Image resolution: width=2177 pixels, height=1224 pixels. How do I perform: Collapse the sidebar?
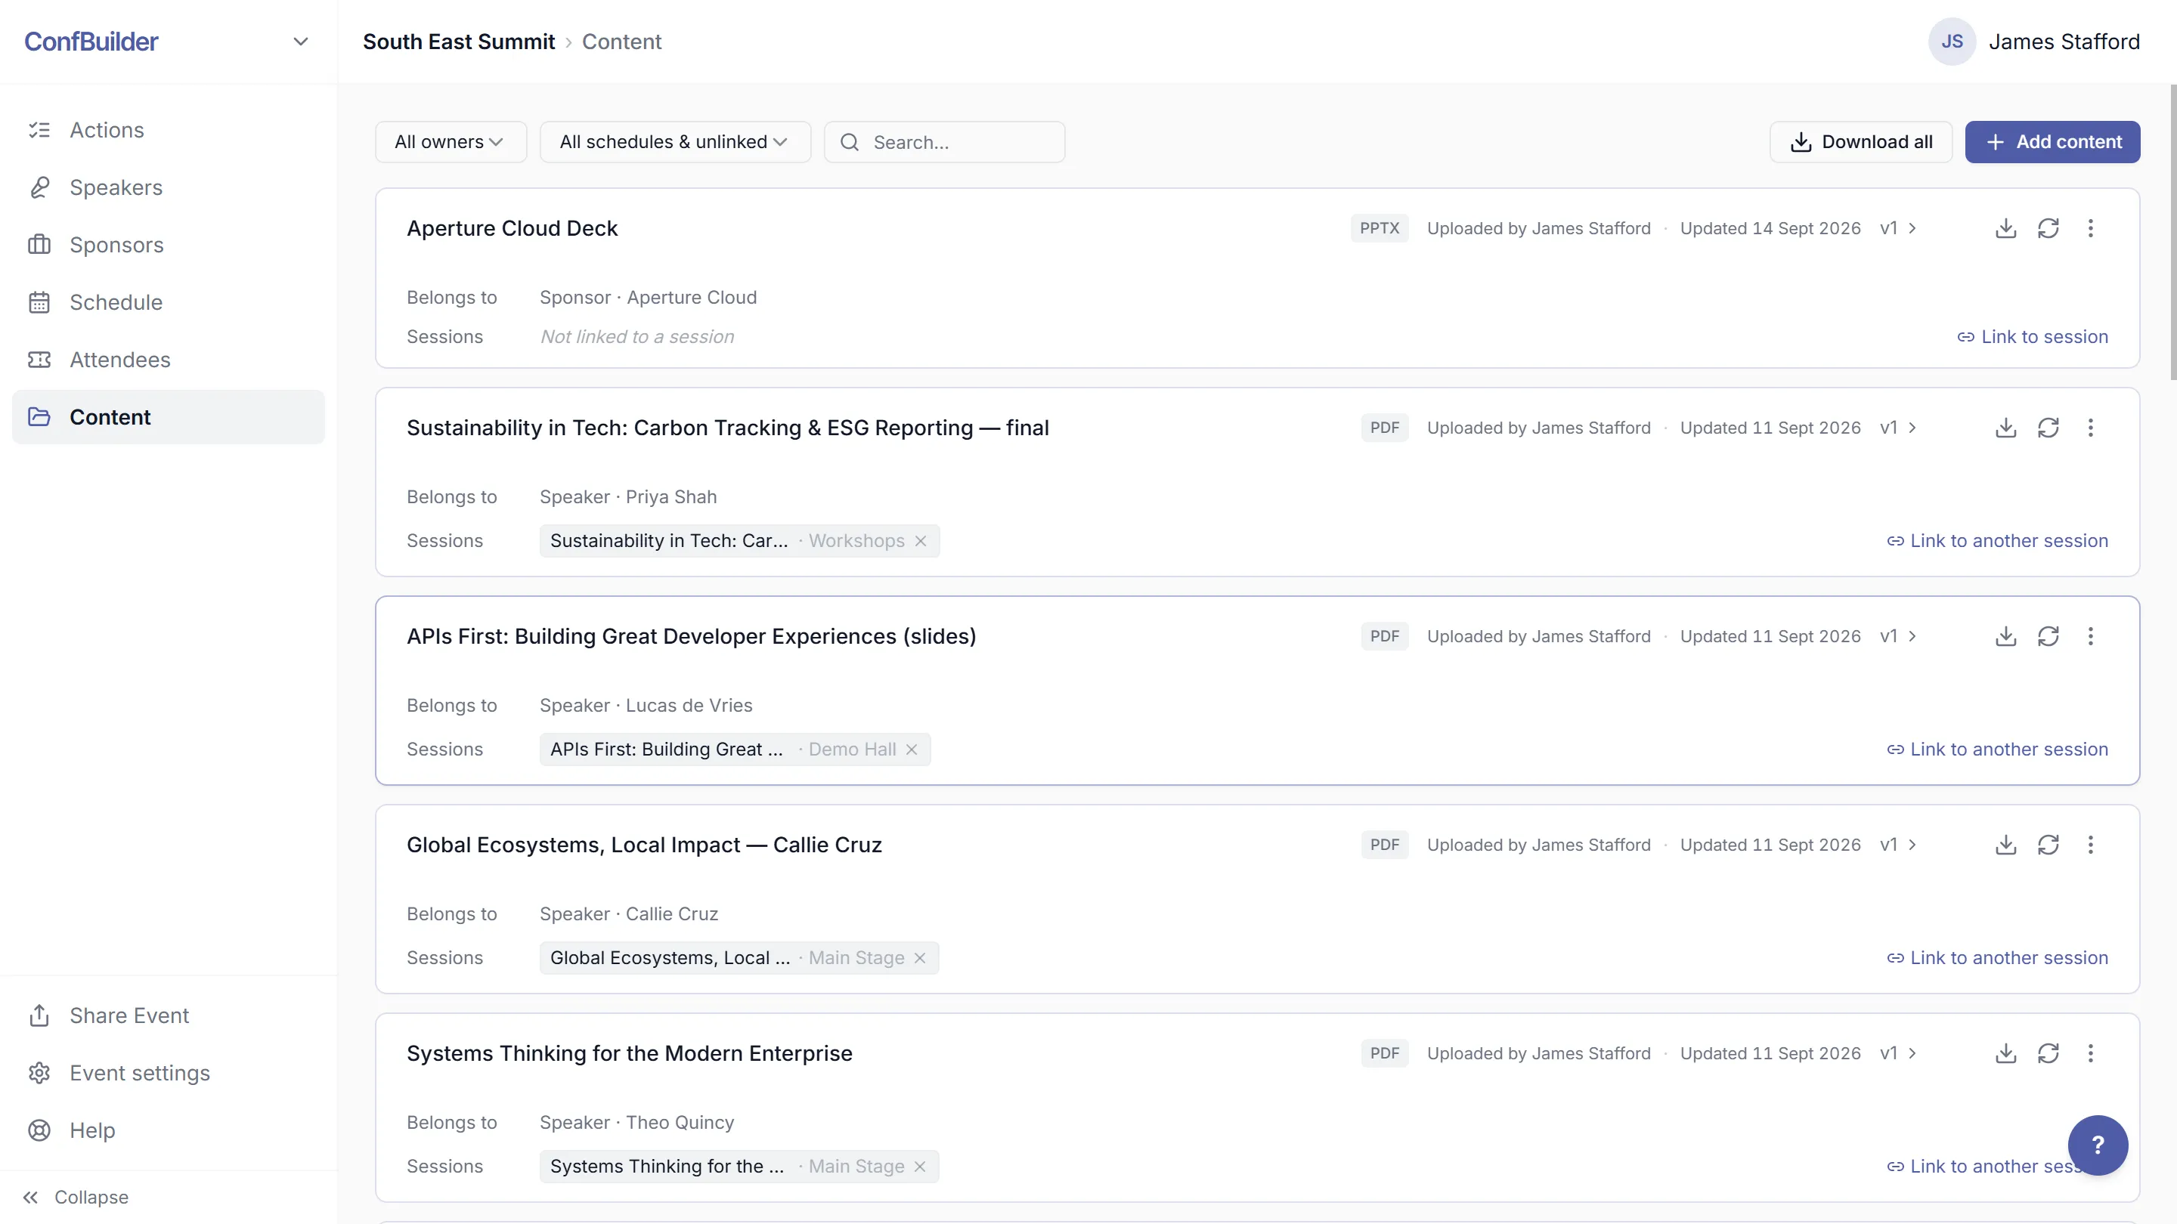tap(76, 1197)
